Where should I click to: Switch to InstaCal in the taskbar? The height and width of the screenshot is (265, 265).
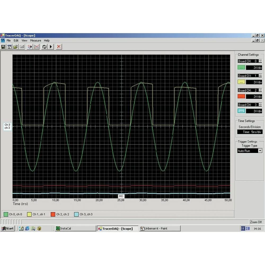pos(75,228)
